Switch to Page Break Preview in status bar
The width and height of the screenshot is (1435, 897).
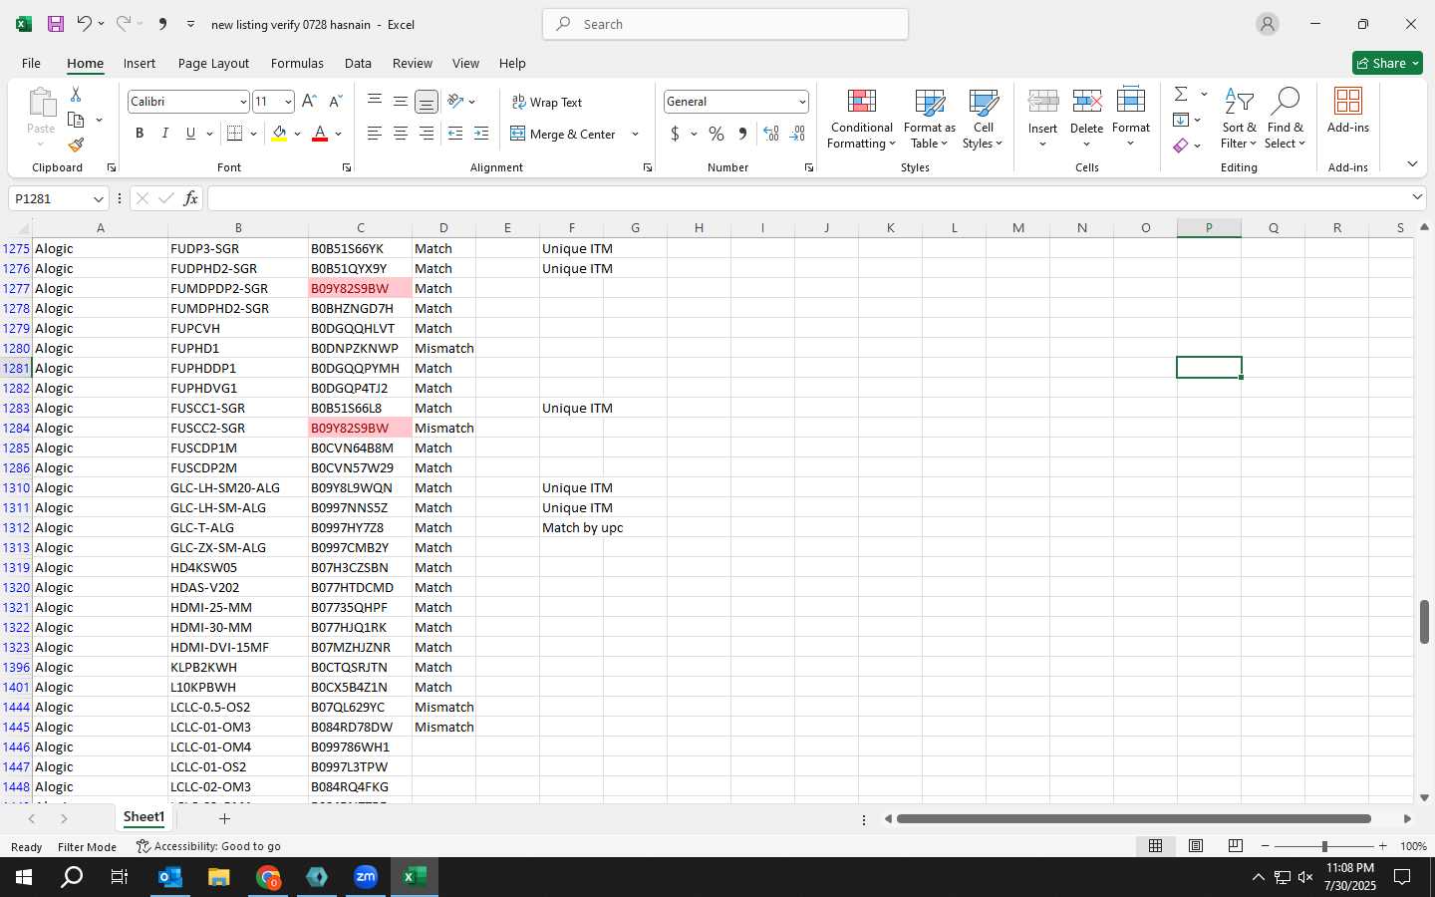click(x=1236, y=846)
